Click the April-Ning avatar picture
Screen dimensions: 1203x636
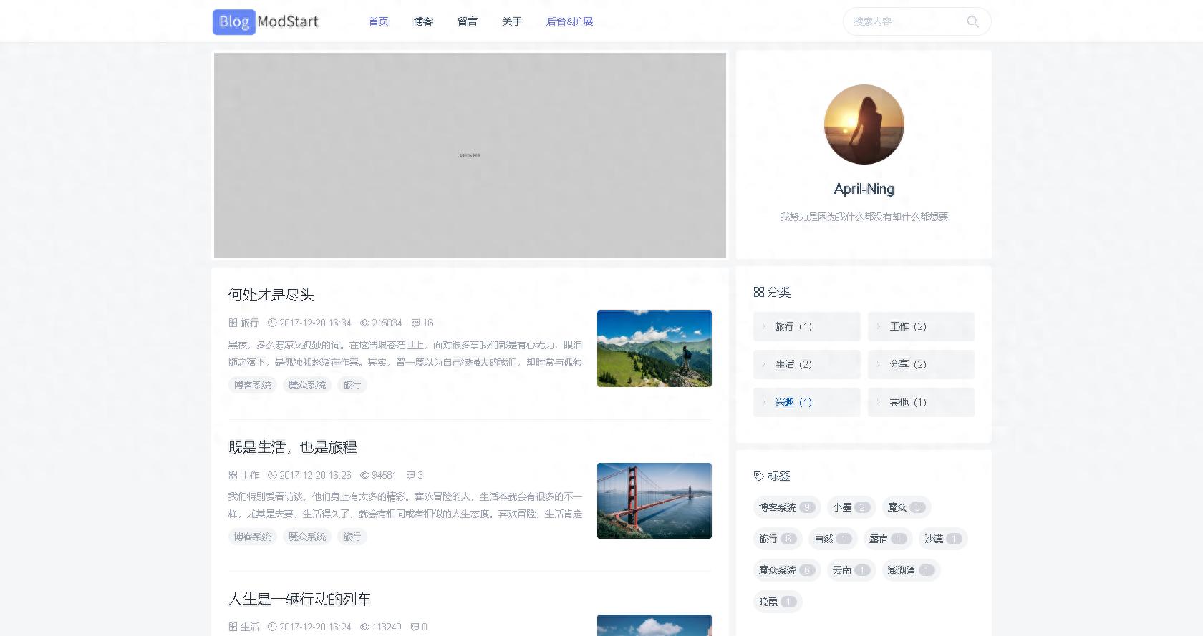pos(864,124)
